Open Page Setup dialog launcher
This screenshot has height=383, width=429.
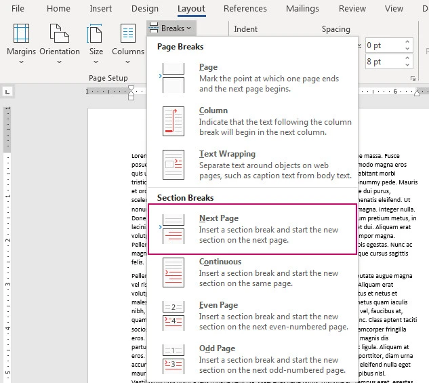tap(413, 79)
